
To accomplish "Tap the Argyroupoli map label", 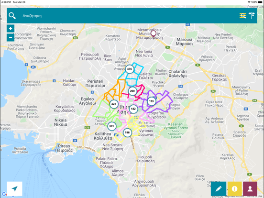I will coord(144,183).
